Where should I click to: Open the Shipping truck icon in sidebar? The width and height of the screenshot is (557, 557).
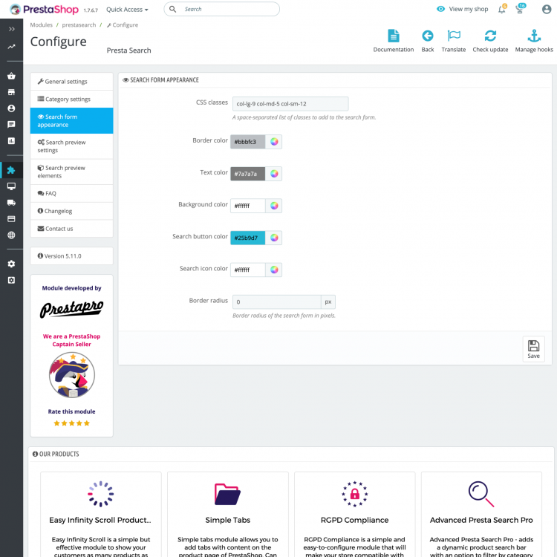click(11, 203)
